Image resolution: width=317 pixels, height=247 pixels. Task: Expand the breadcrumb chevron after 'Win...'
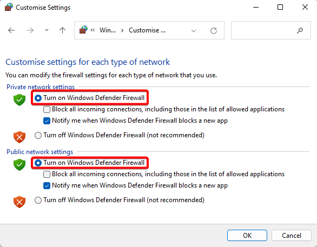click(x=122, y=30)
